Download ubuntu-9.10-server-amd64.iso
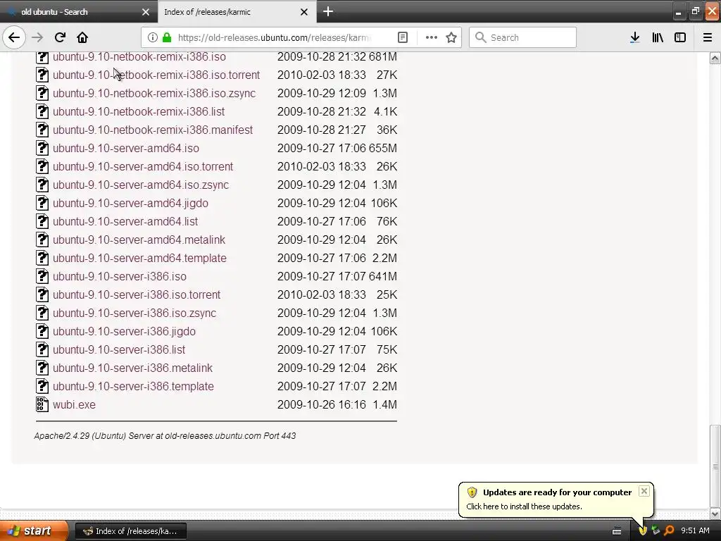Screen dimensions: 721x541 click(x=125, y=148)
